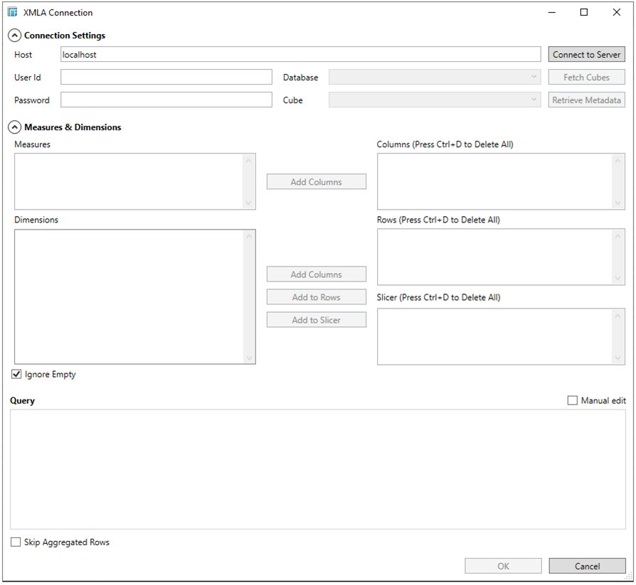The image size is (636, 585).
Task: Click the Retrieve Metadata button
Action: (587, 100)
